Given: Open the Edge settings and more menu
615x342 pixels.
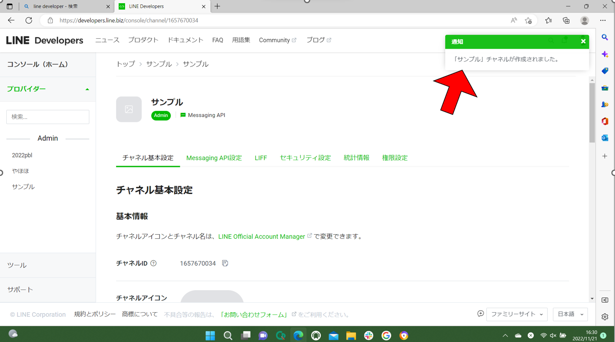Looking at the screenshot, I should pos(603,20).
